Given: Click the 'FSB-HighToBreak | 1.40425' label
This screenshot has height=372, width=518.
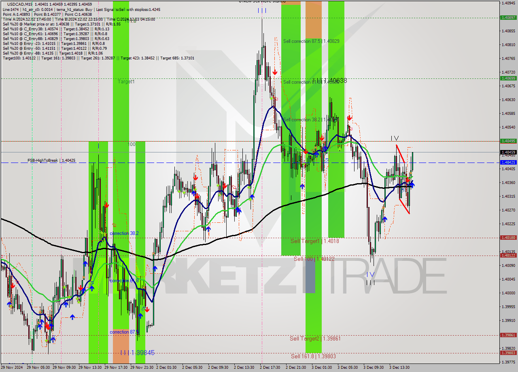Looking at the screenshot, I should point(51,161).
